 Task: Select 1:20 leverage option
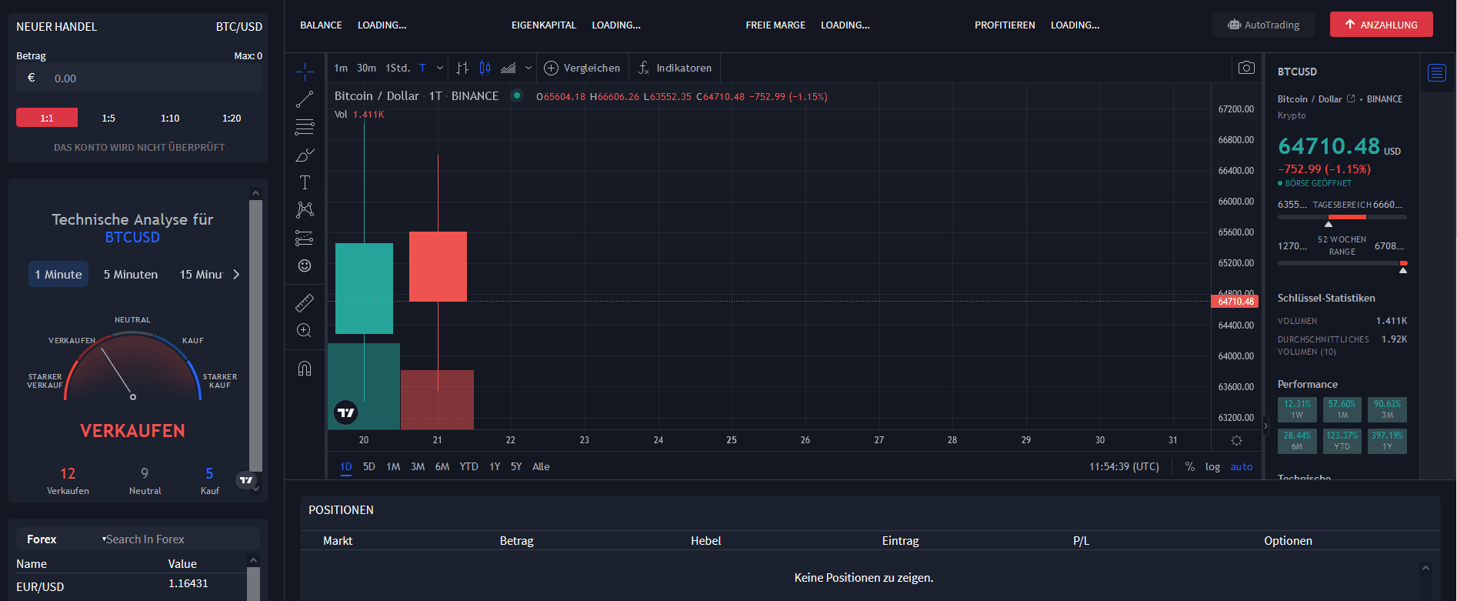point(232,118)
